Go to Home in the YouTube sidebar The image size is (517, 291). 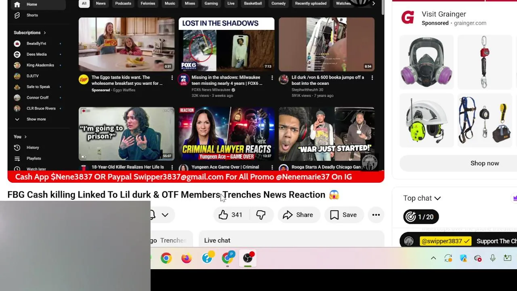pyautogui.click(x=37, y=4)
